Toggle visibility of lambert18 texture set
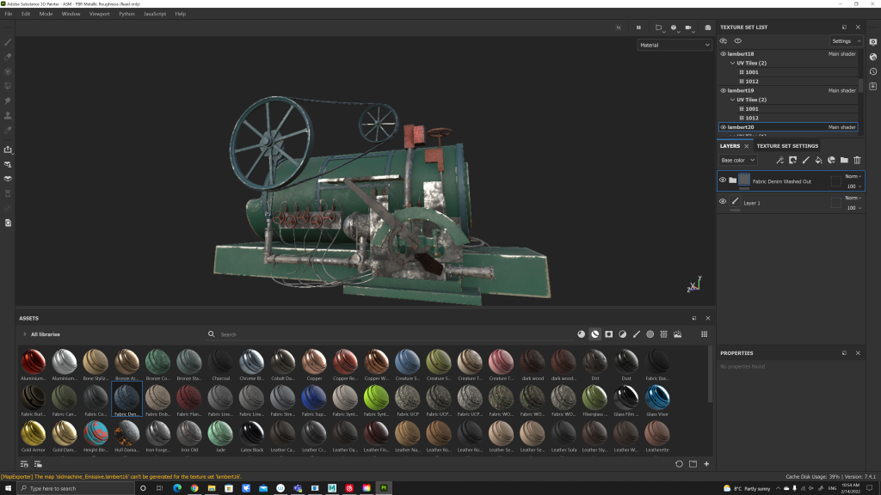The height and width of the screenshot is (495, 881). [723, 54]
